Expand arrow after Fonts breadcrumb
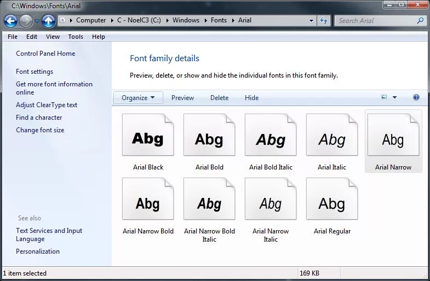Screen dimensions: 430x281 [233, 21]
